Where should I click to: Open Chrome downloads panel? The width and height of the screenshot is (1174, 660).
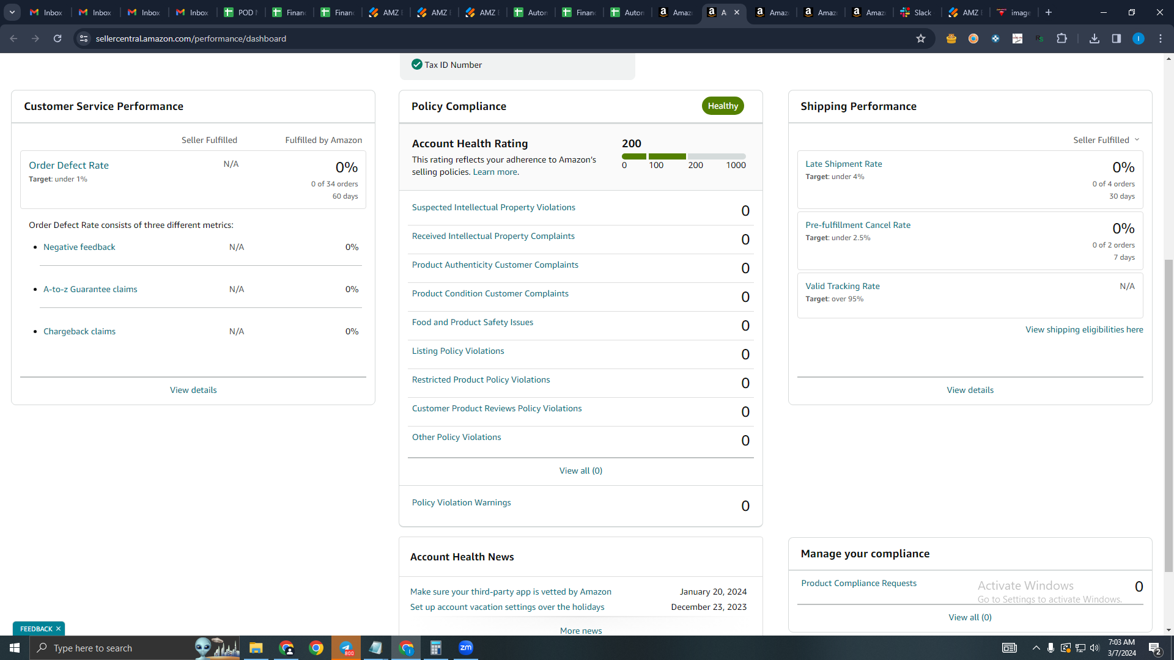point(1095,38)
